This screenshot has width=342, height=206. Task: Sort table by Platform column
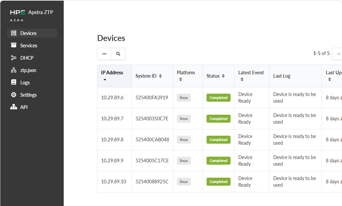pos(188,76)
